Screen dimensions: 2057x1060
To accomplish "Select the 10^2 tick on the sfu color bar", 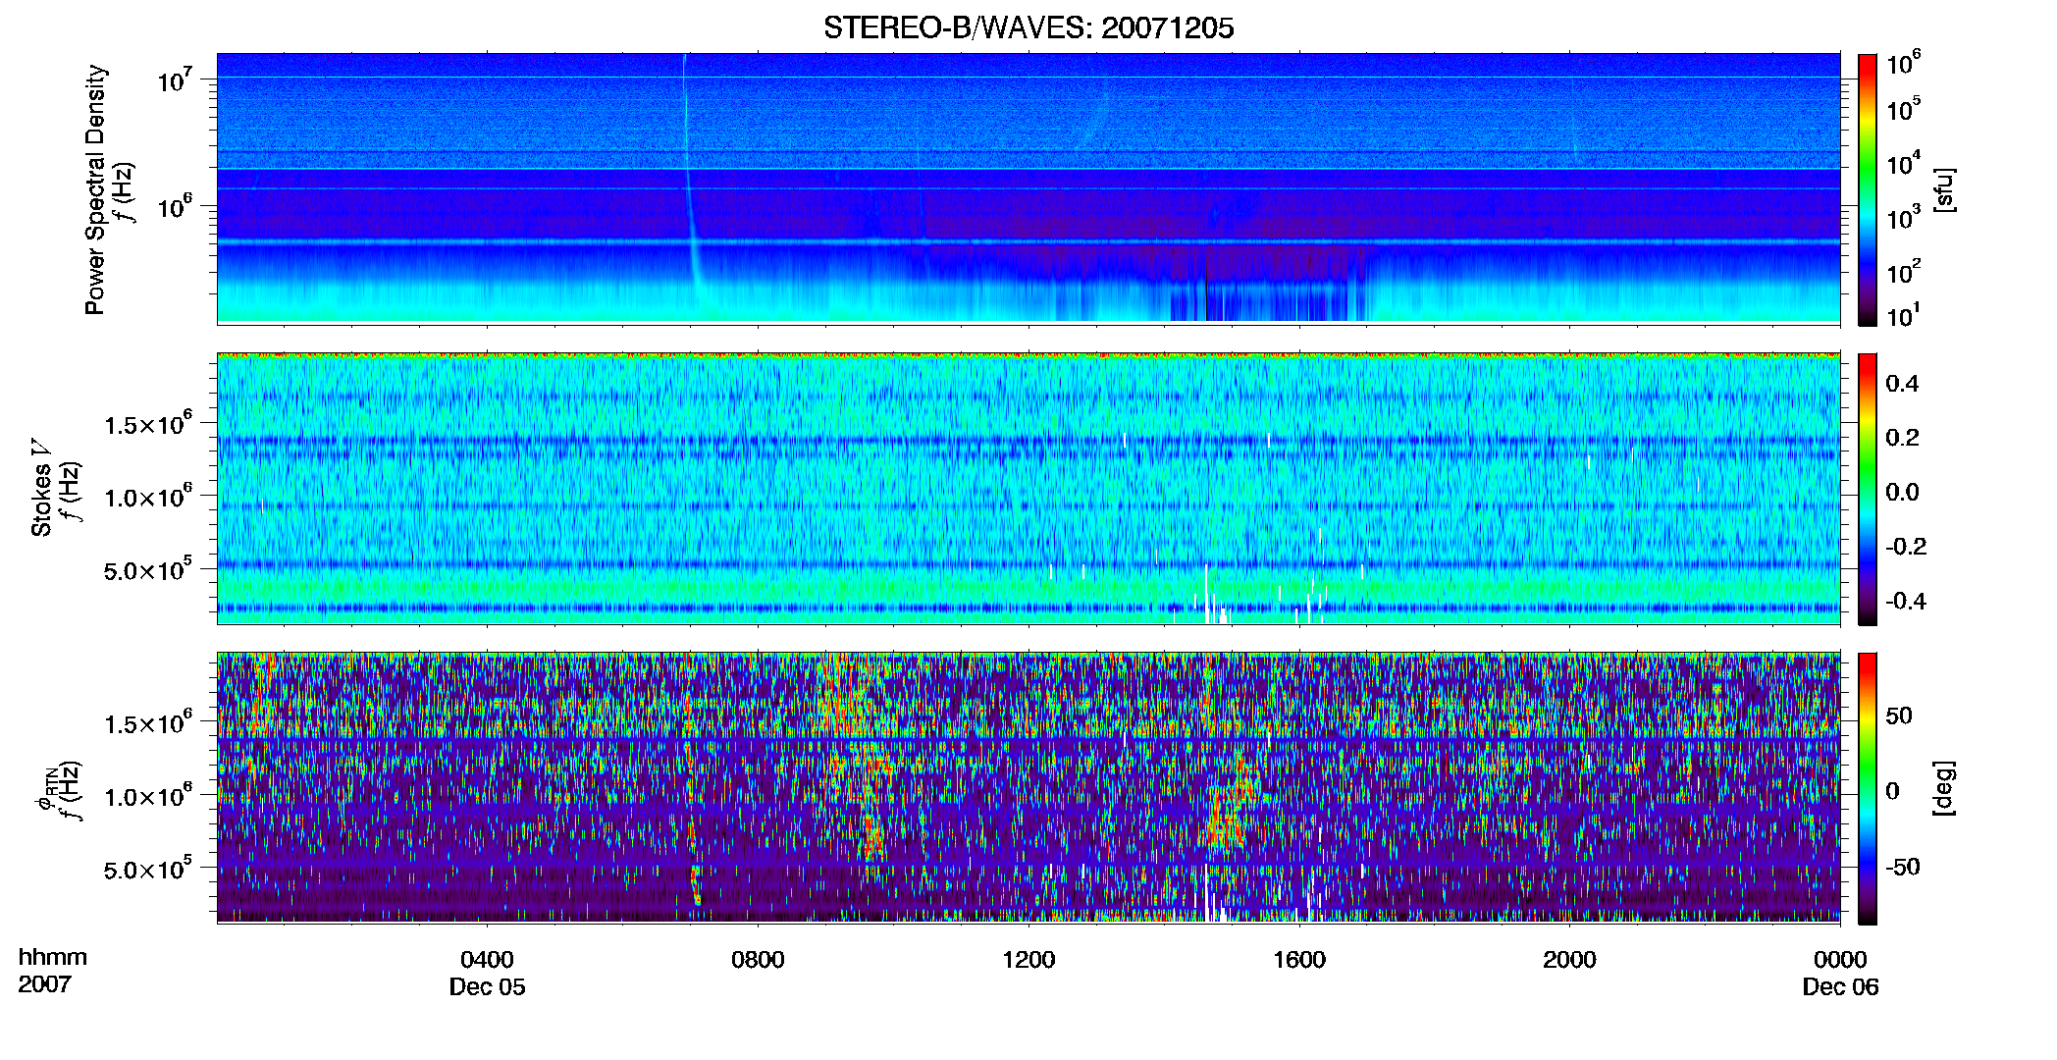I will 1903,271.
